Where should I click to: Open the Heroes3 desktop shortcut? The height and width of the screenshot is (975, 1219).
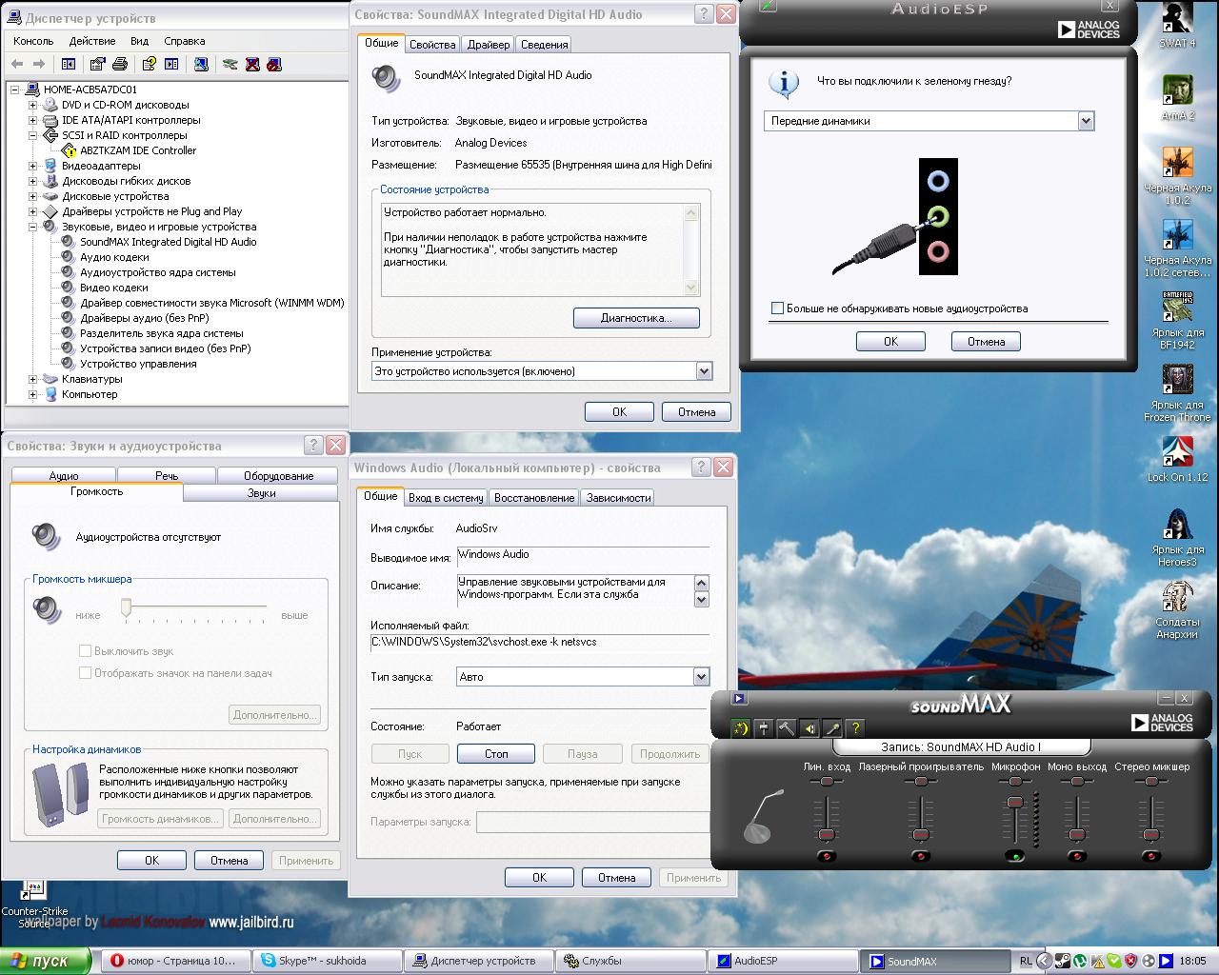coord(1178,538)
